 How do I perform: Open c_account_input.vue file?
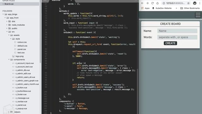click(25, 63)
